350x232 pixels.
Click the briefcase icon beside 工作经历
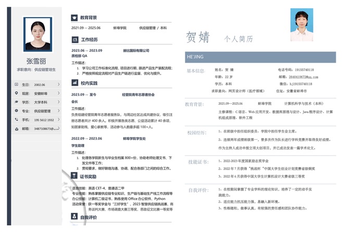[74, 39]
